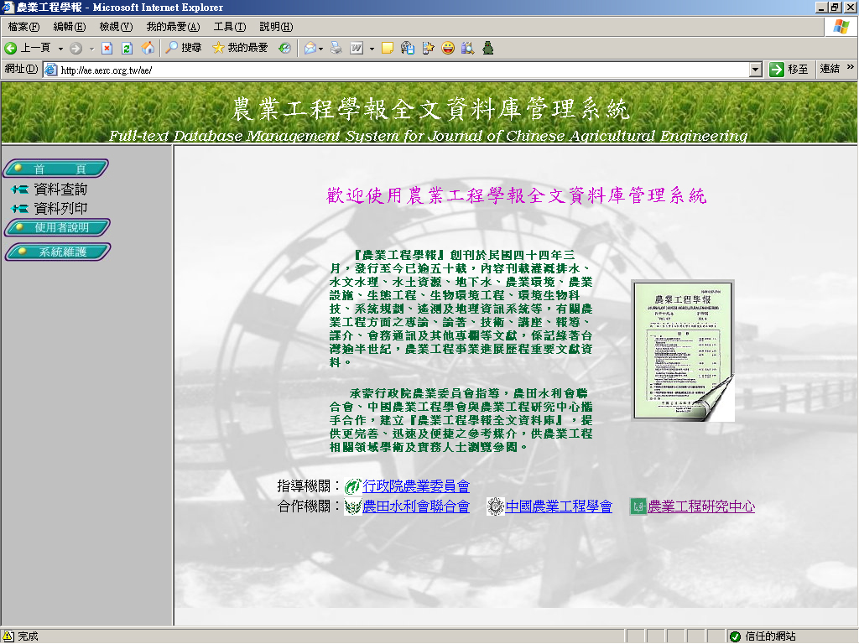859x644 pixels.
Task: Open the 我的最愛(A) menu
Action: pos(173,26)
